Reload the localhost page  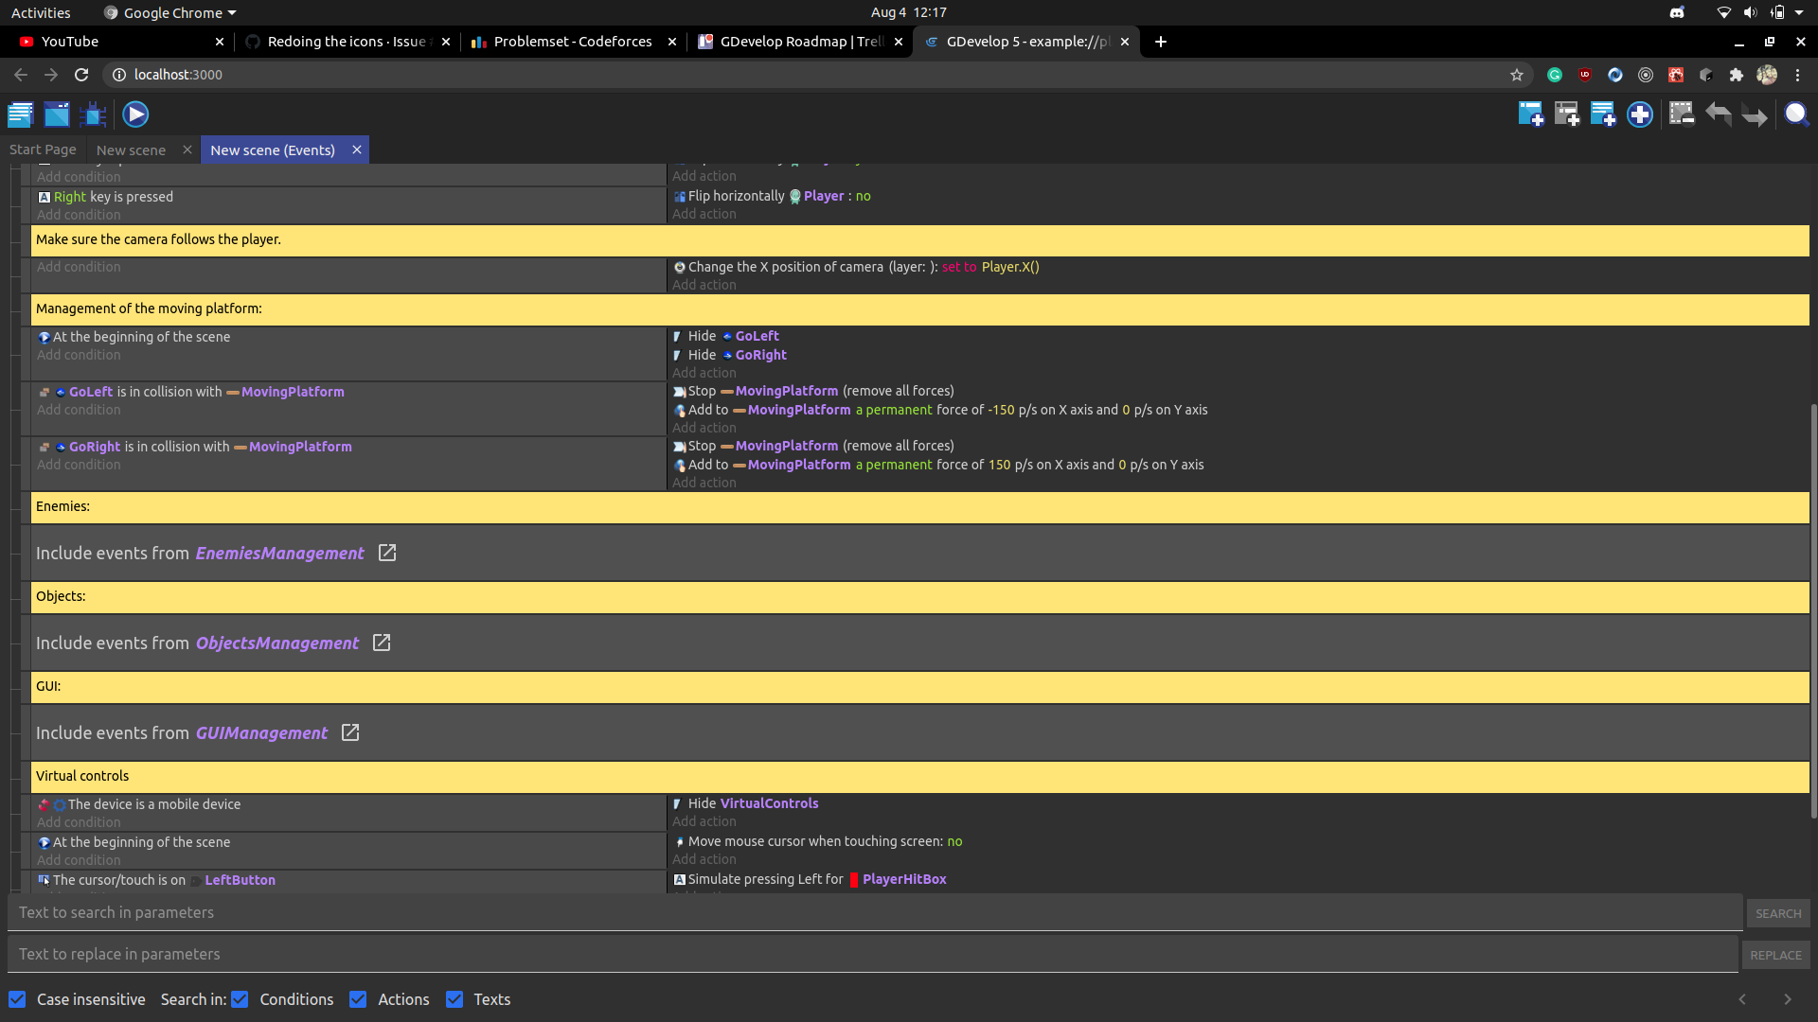(81, 75)
